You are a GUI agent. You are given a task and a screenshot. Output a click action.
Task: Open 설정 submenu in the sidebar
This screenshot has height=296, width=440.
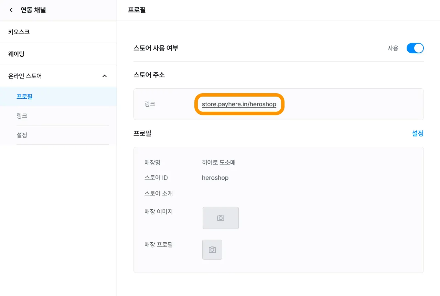point(22,135)
